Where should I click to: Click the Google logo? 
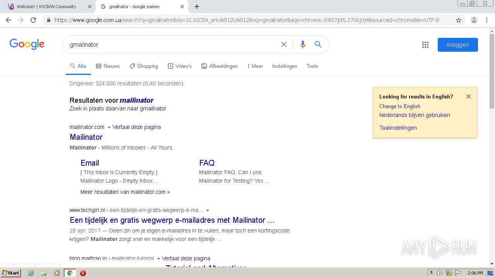(x=27, y=44)
